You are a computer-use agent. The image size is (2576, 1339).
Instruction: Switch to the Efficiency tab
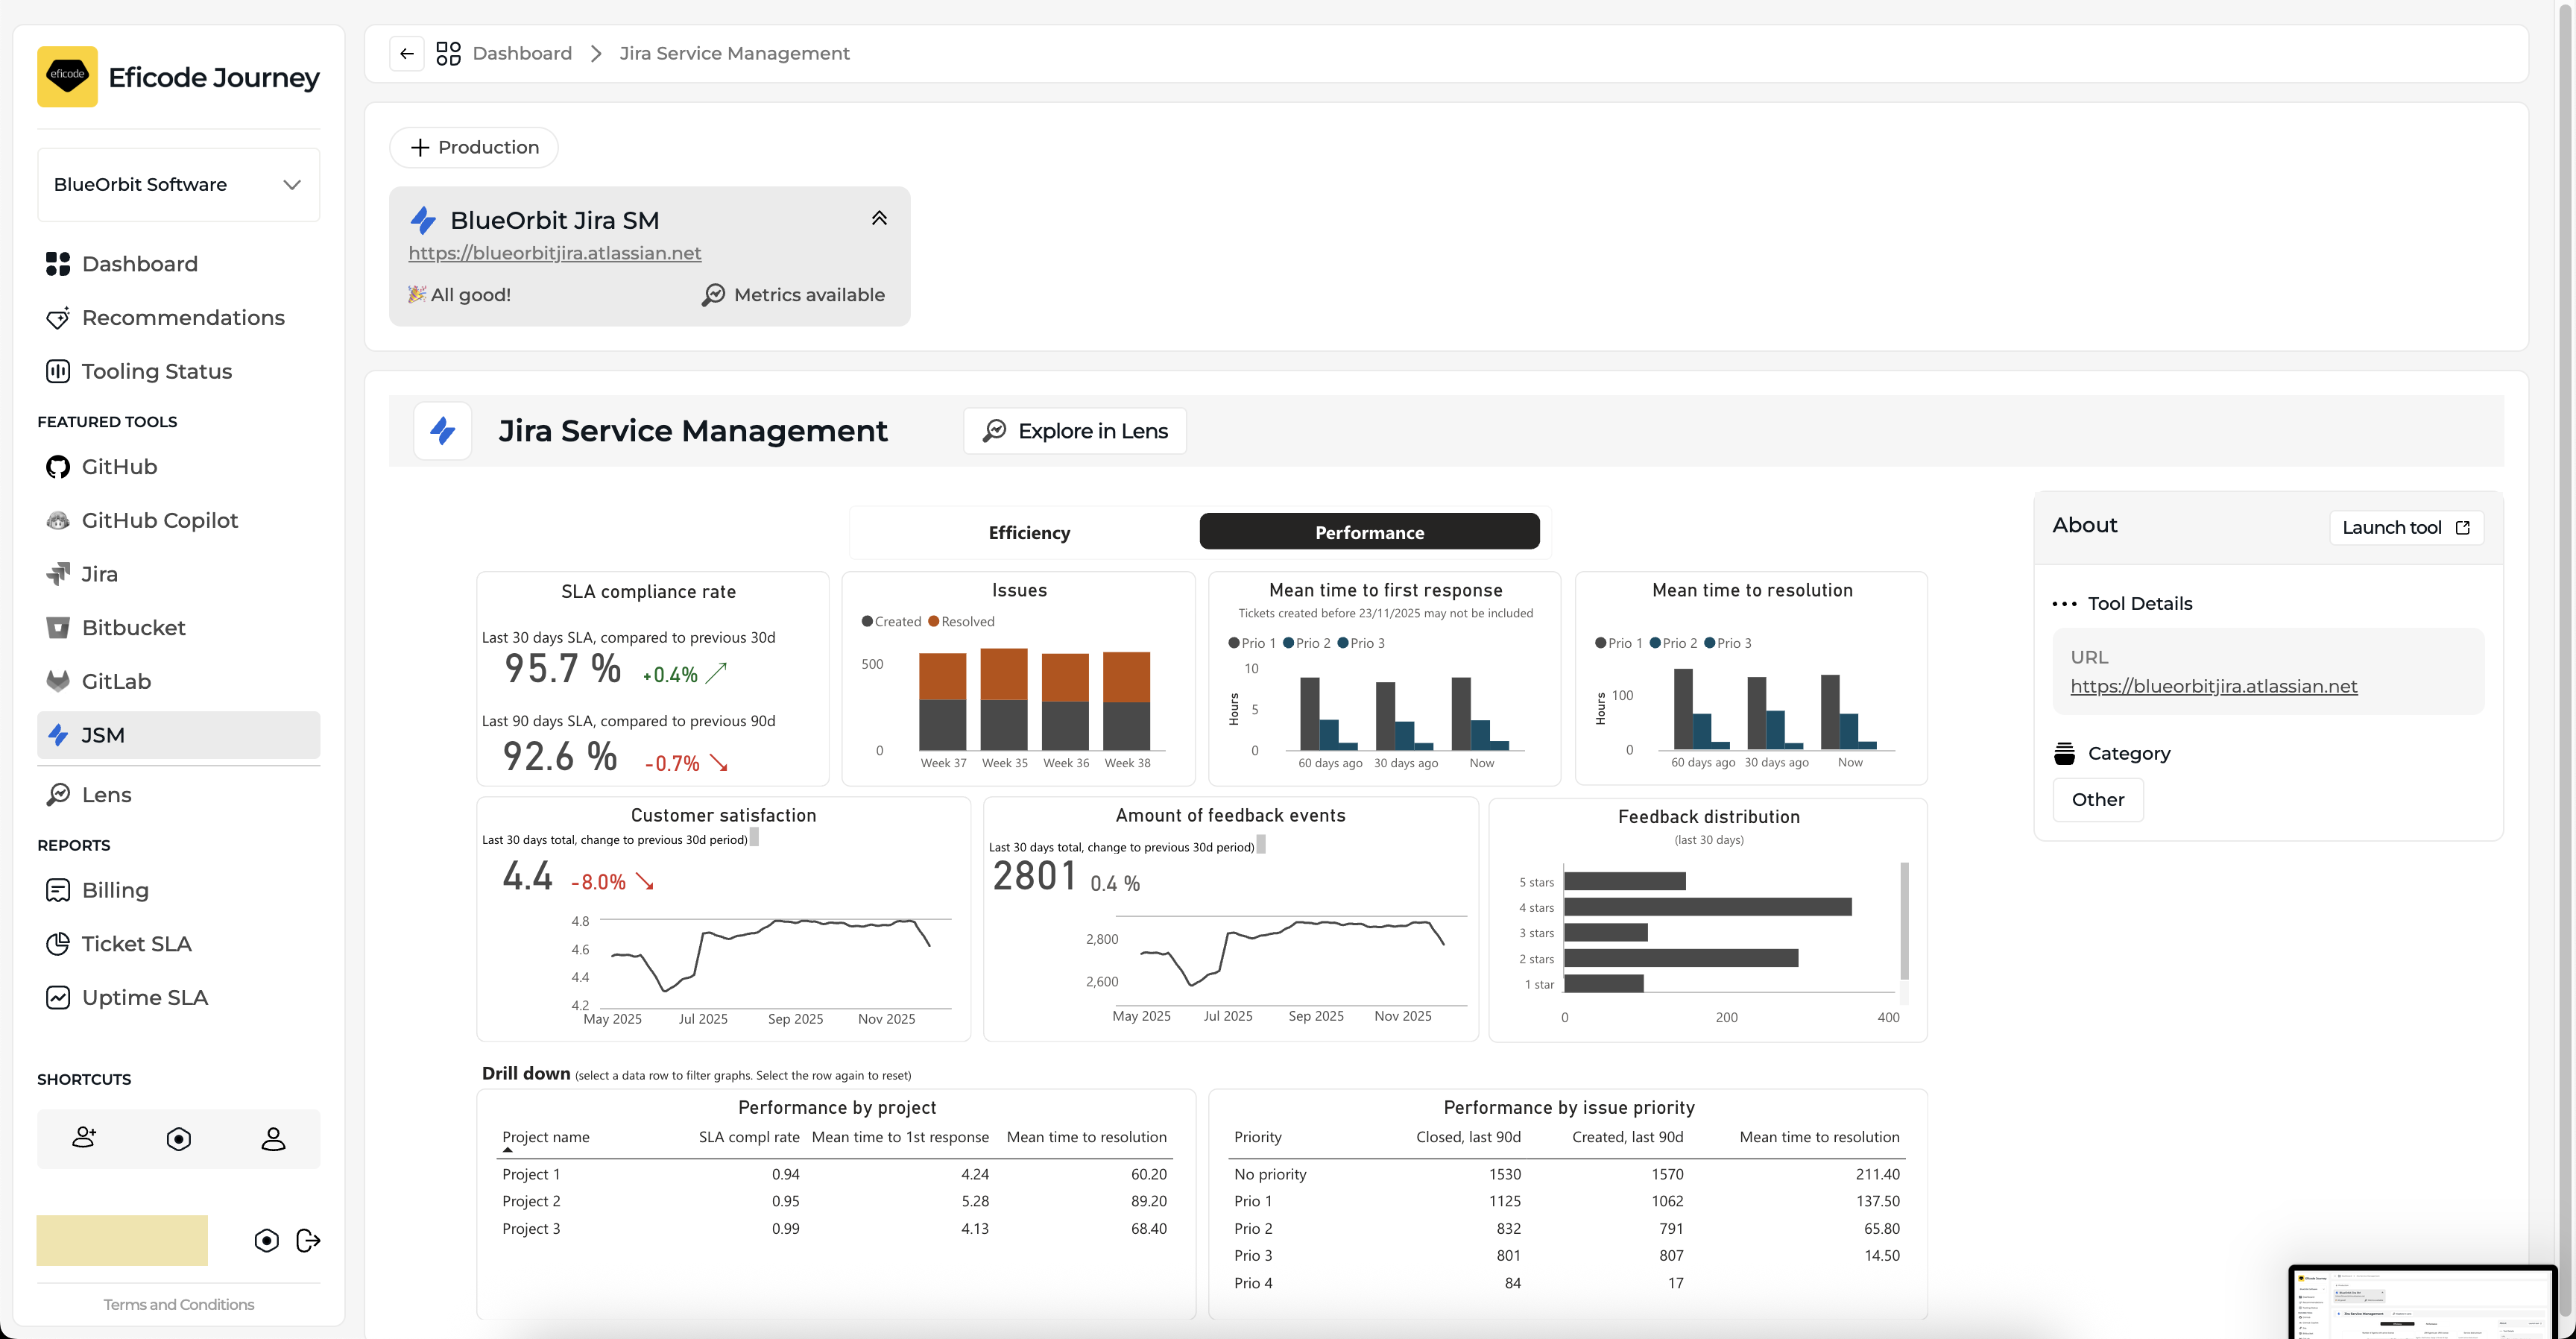point(1028,533)
